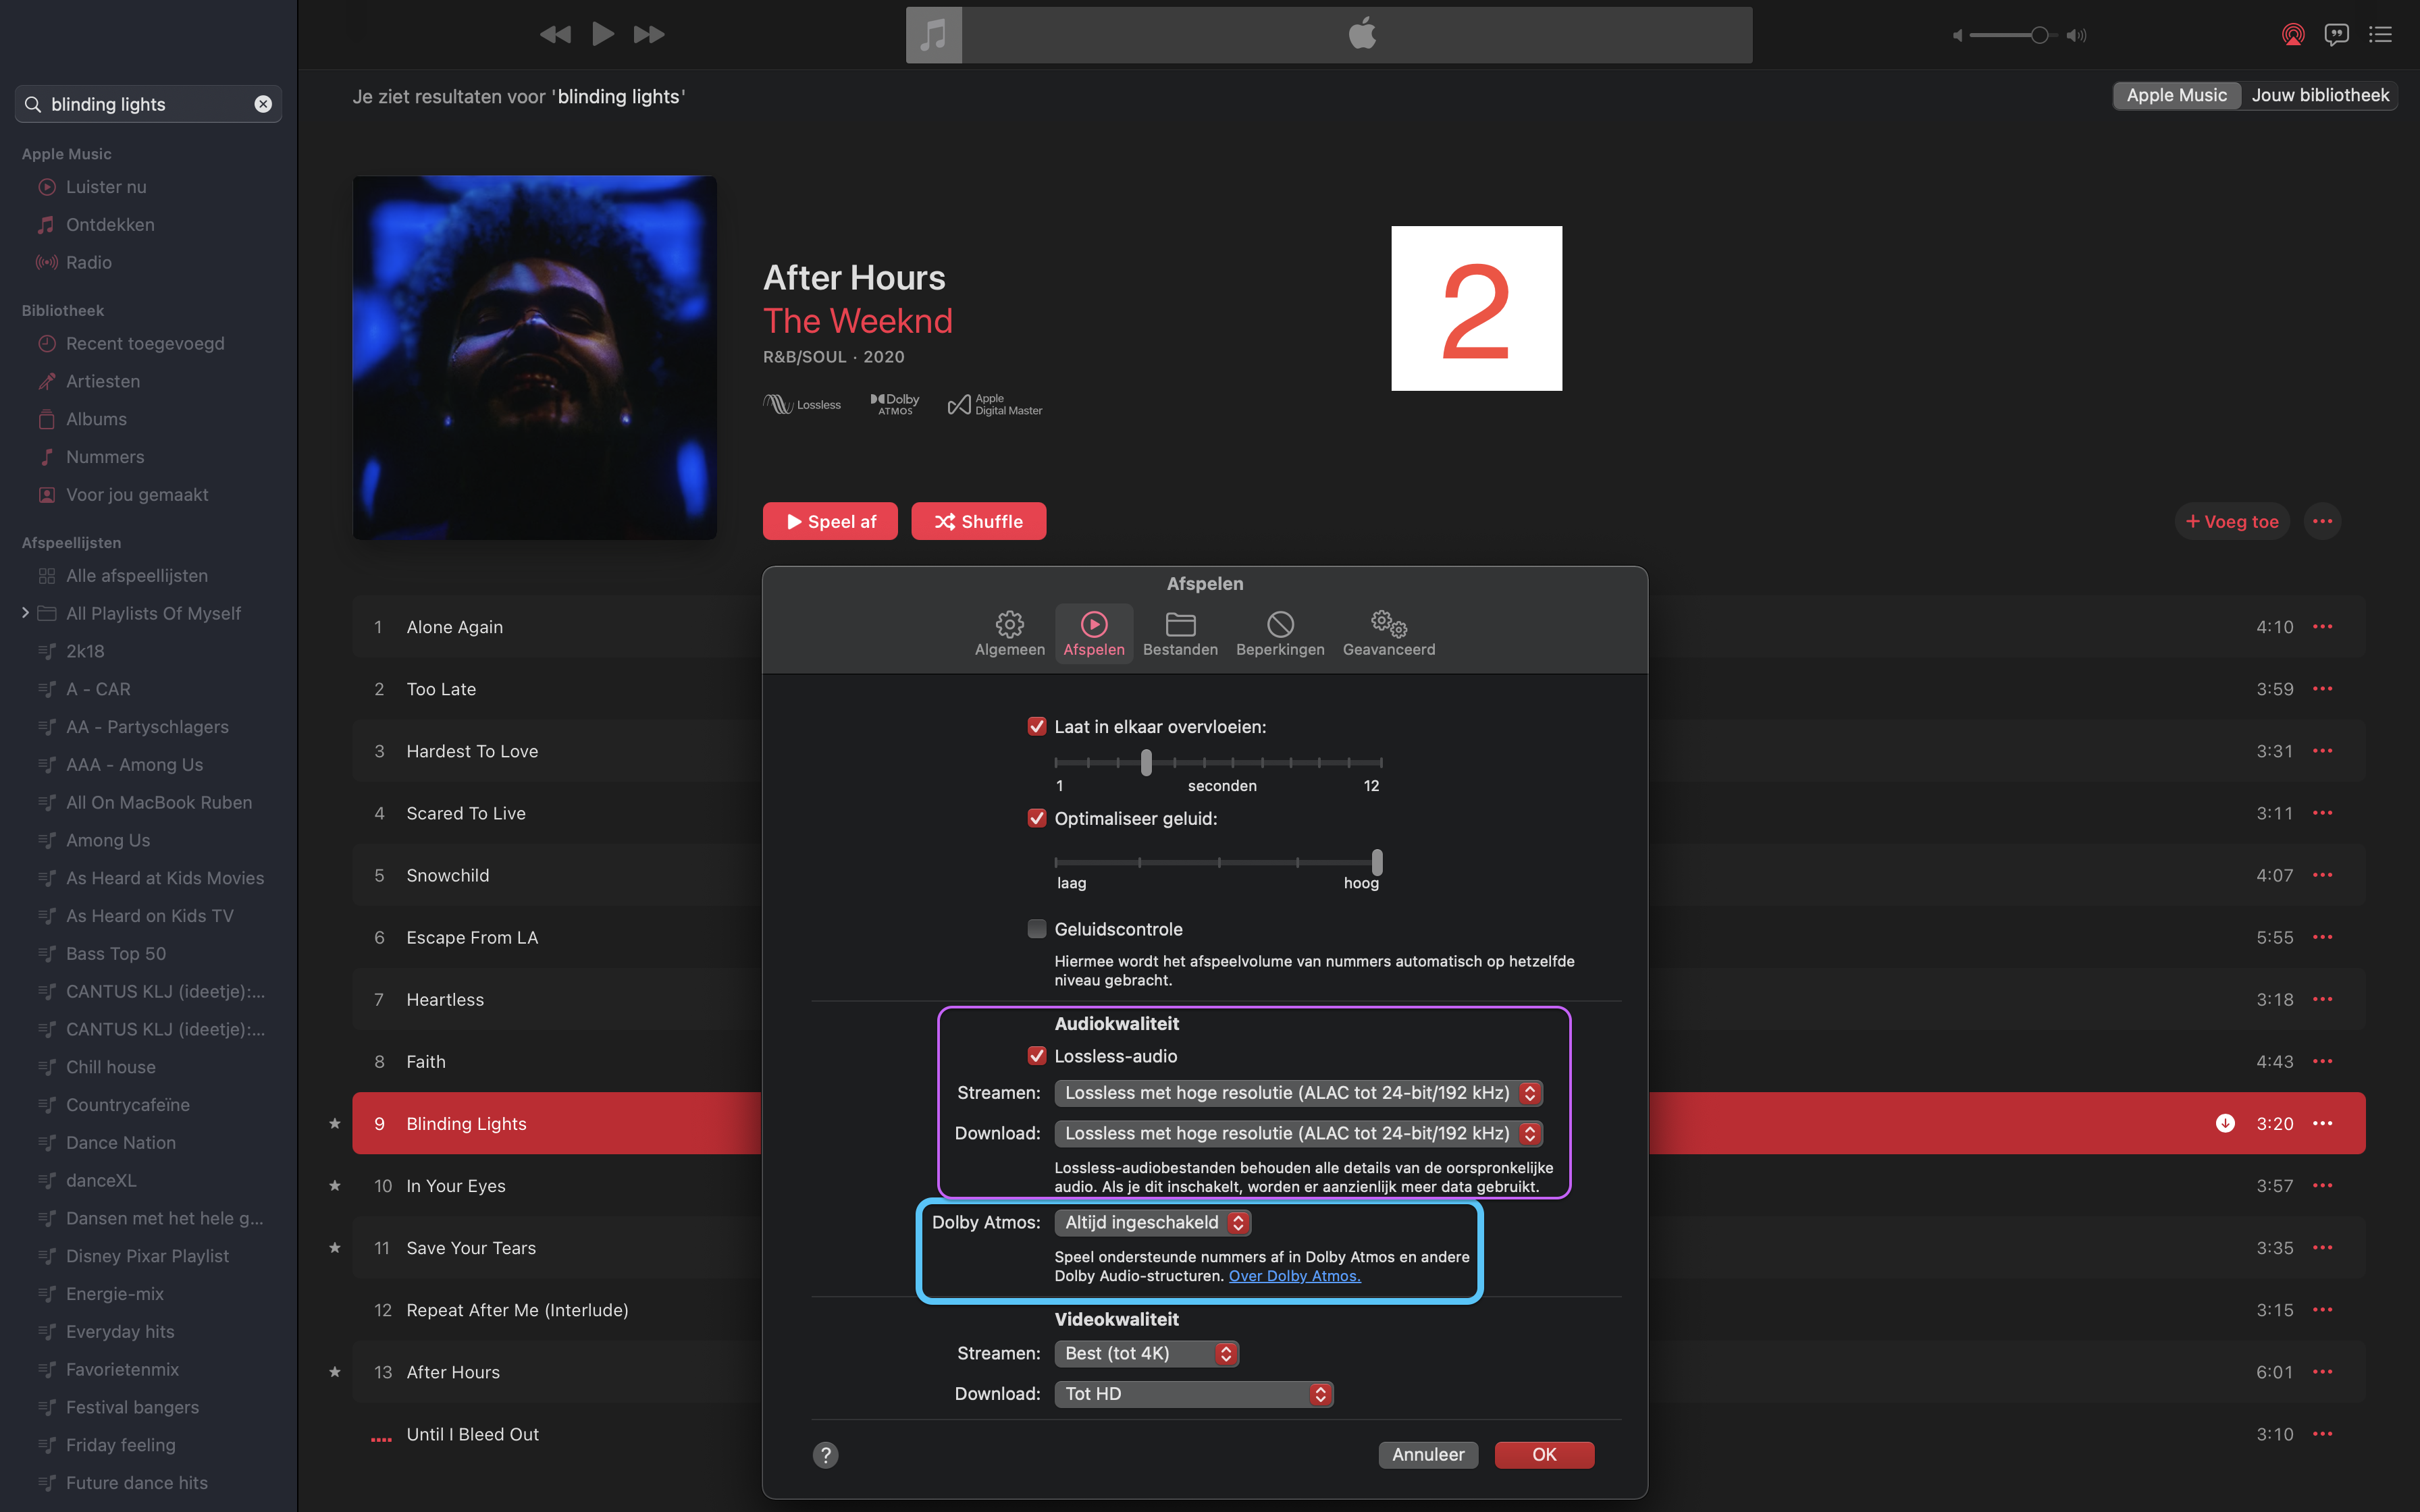Click the download icon on Blinding Lights row
2420x1512 pixels.
coord(2224,1123)
